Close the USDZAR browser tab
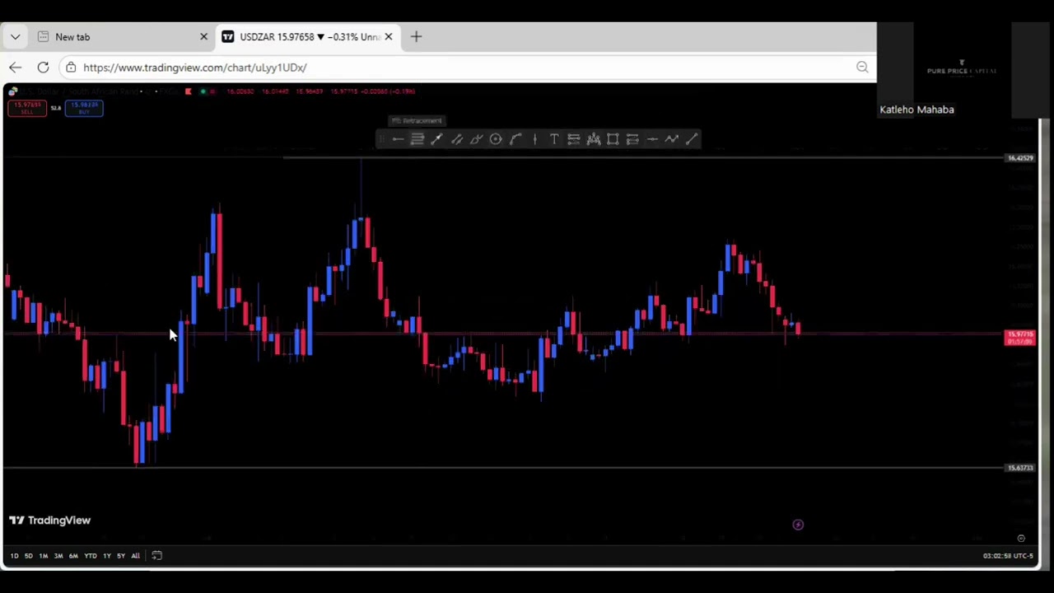This screenshot has width=1054, height=593. pos(389,37)
